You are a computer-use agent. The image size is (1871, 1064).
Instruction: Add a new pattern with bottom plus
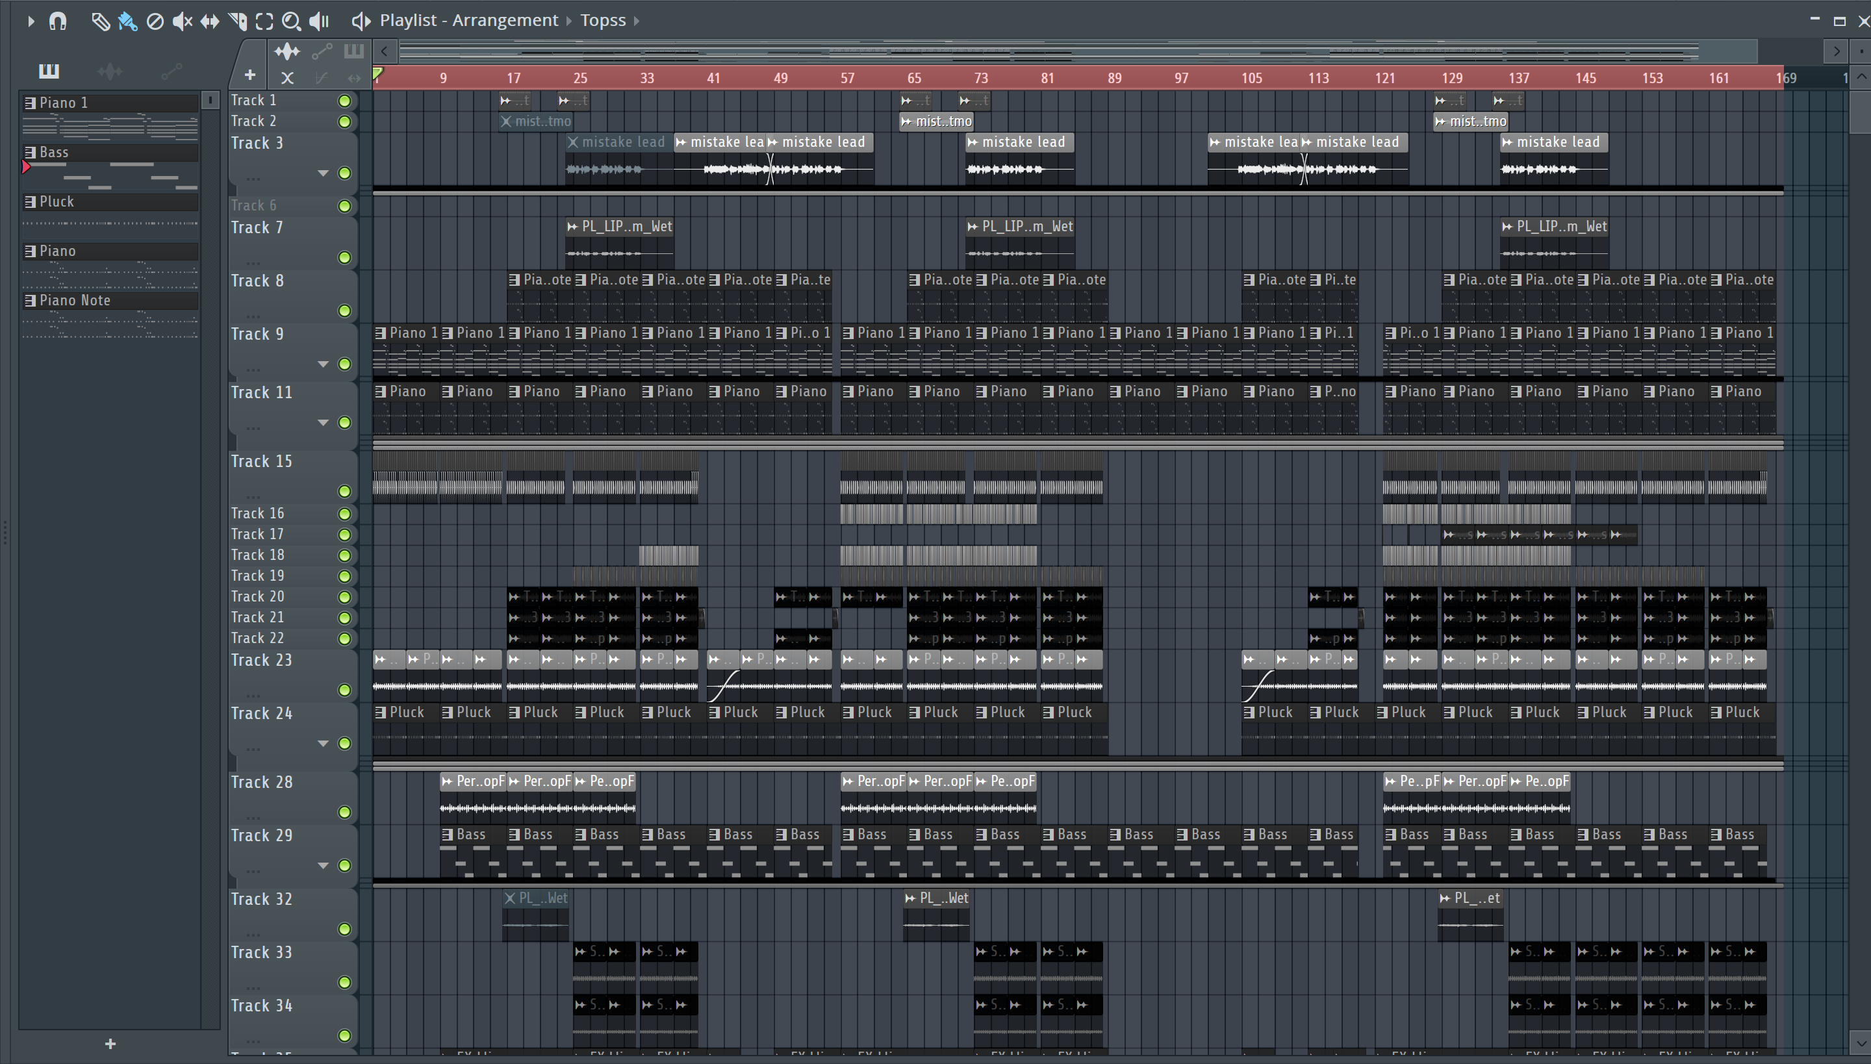pyautogui.click(x=110, y=1043)
